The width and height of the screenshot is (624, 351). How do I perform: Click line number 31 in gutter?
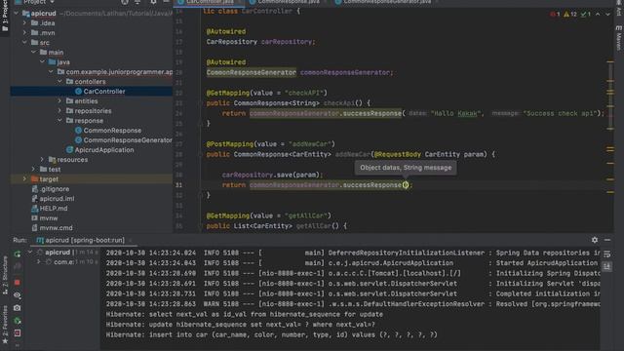(178, 185)
